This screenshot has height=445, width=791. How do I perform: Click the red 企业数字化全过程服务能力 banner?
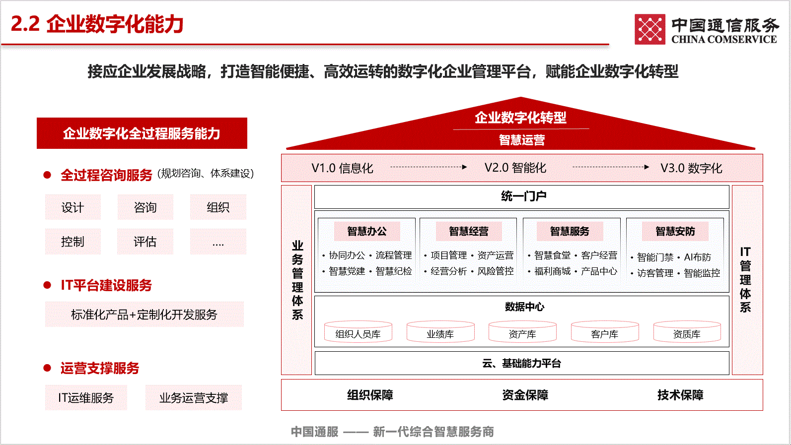(142, 133)
